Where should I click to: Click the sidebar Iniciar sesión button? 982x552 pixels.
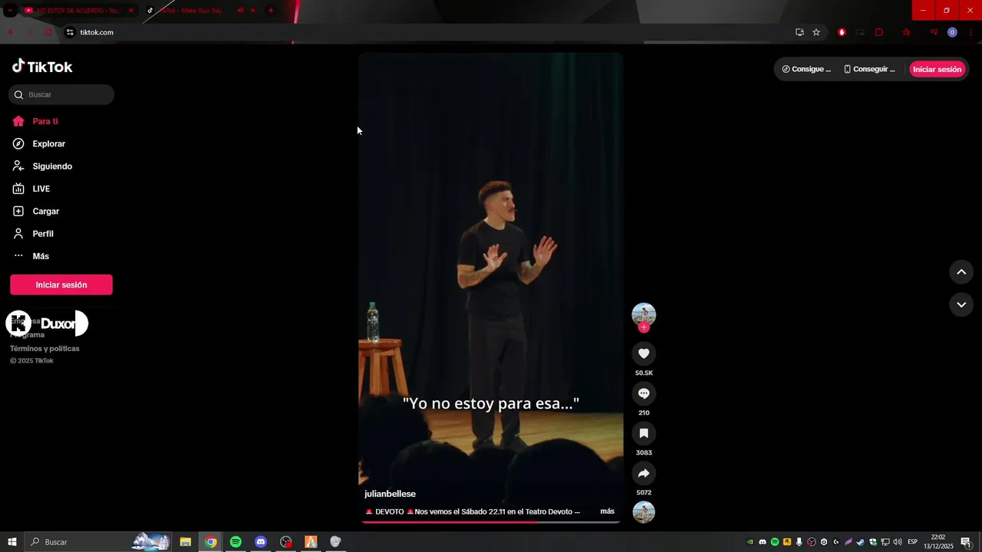click(x=61, y=284)
